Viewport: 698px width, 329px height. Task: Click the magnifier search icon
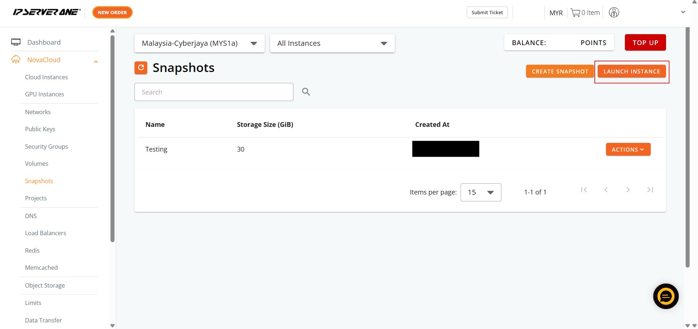coord(306,92)
